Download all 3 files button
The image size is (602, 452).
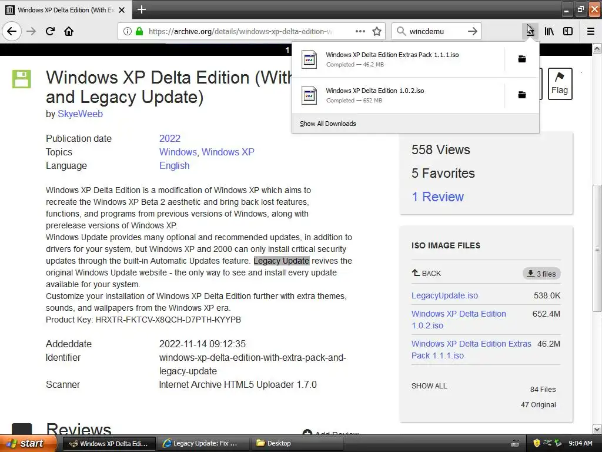click(x=541, y=274)
